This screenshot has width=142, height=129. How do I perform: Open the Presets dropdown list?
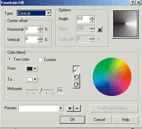(61, 108)
